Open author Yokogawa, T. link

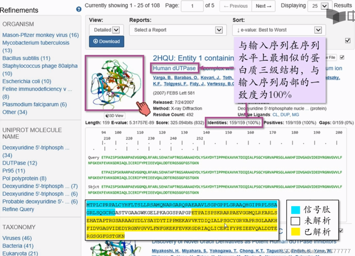pyautogui.click(x=224, y=251)
